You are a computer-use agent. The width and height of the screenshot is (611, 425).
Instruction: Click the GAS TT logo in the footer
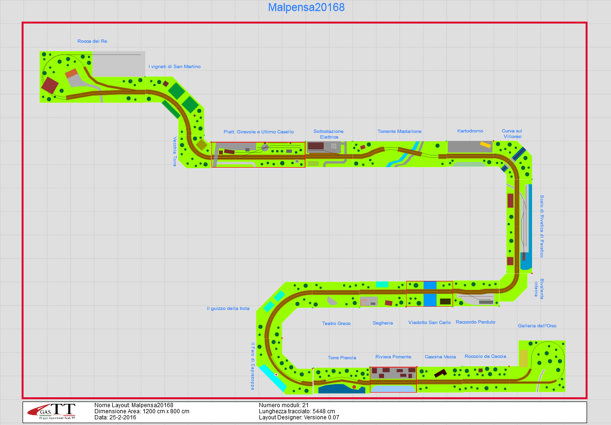[x=51, y=412]
